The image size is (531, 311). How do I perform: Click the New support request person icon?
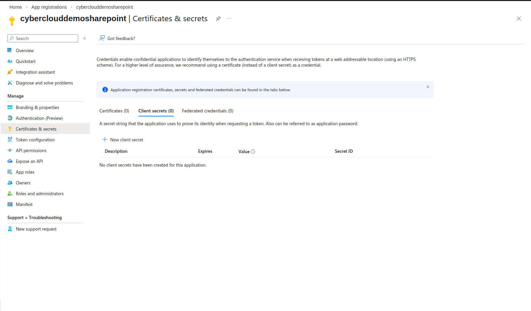click(10, 229)
